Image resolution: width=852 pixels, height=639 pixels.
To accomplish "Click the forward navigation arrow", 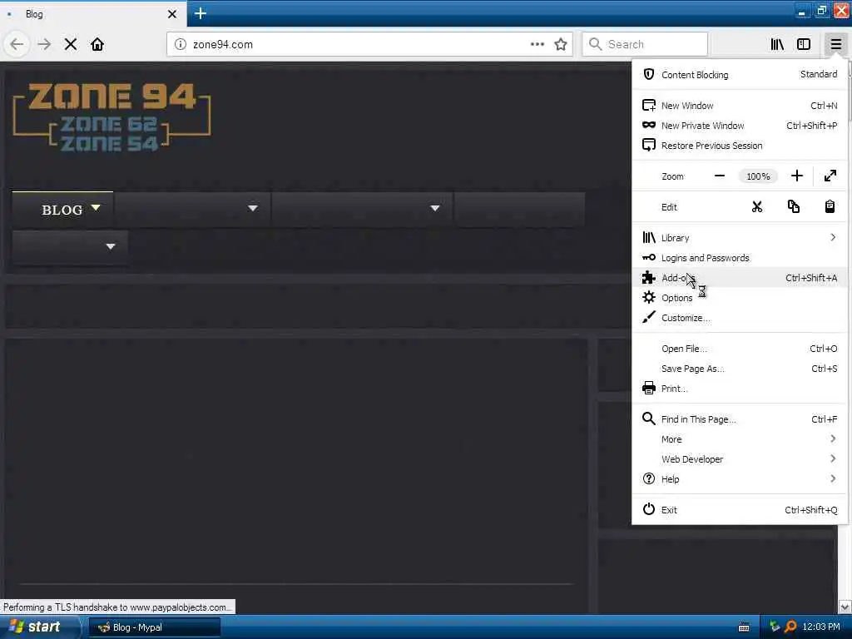I will pyautogui.click(x=44, y=44).
